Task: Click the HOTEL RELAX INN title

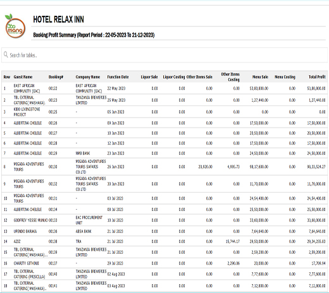Action: [58, 20]
